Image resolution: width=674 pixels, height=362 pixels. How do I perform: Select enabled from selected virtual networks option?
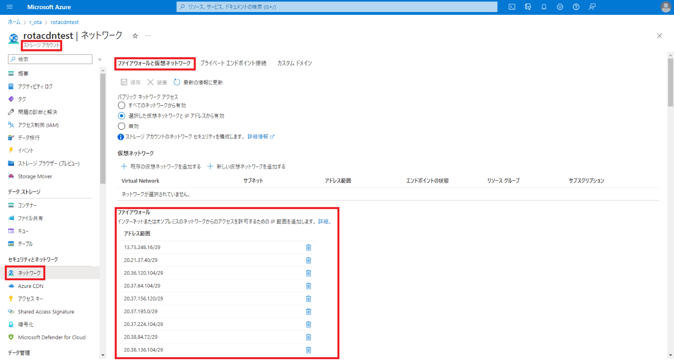click(122, 115)
